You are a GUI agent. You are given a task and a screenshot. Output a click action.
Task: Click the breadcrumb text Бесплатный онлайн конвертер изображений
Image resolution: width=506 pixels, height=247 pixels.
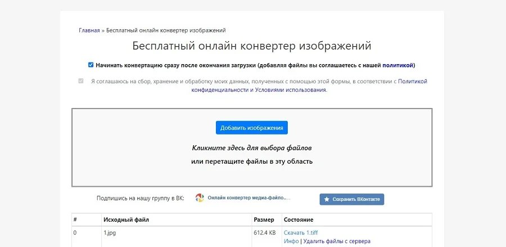pos(166,30)
